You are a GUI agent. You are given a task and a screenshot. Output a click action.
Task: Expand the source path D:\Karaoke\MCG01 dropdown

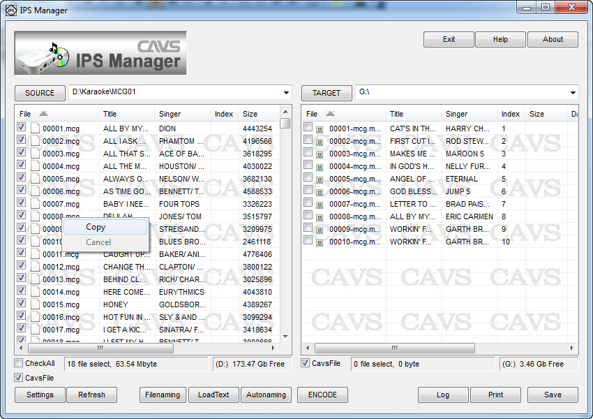tap(287, 93)
